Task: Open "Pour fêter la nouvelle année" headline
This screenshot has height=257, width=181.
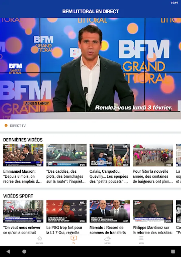Action: [x=153, y=176]
